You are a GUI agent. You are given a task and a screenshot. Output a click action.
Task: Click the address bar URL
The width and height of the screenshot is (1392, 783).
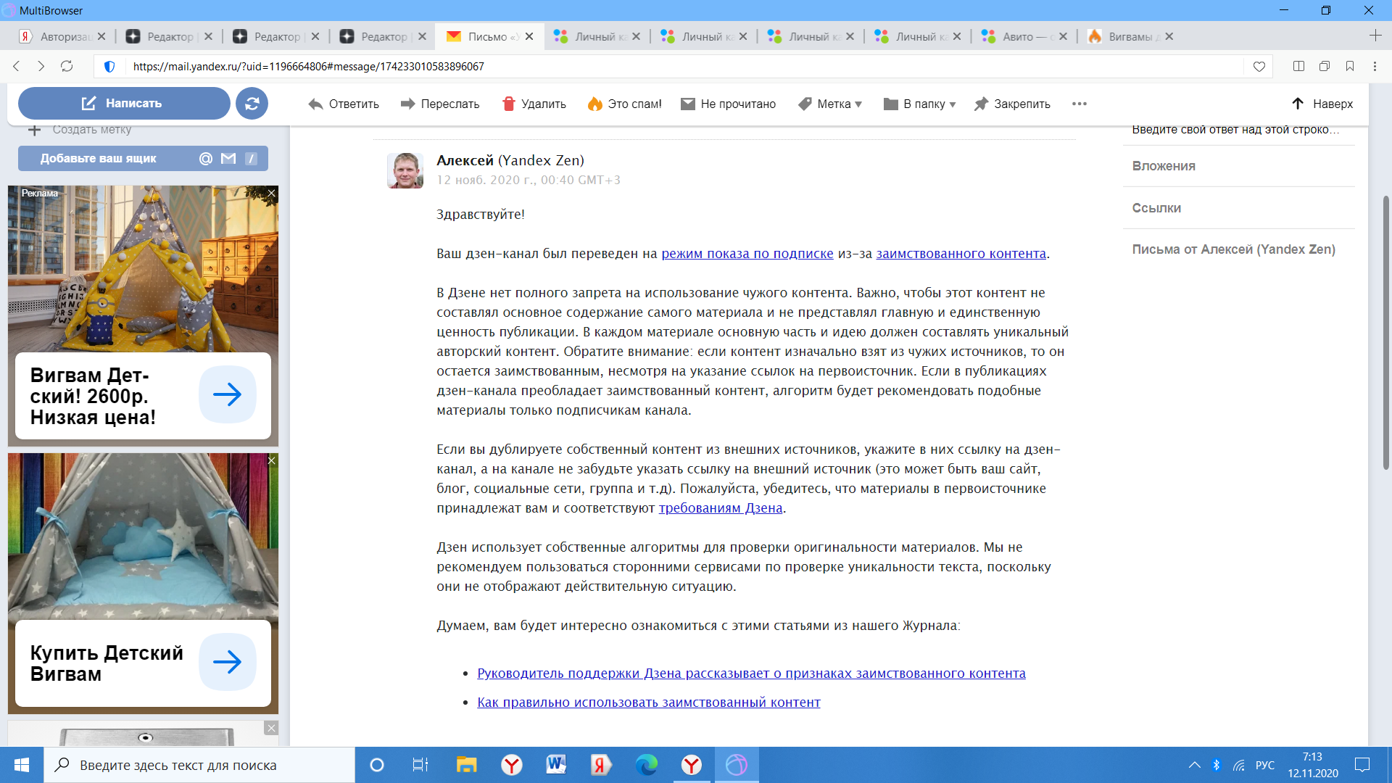[x=308, y=67]
